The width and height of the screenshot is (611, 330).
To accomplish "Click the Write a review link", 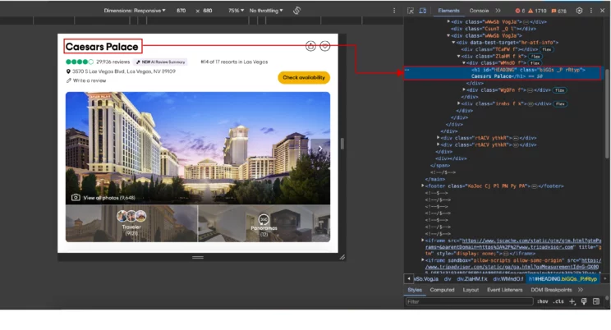I will (x=86, y=80).
